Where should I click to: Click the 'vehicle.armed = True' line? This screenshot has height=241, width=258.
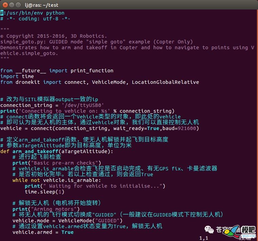[43, 232]
